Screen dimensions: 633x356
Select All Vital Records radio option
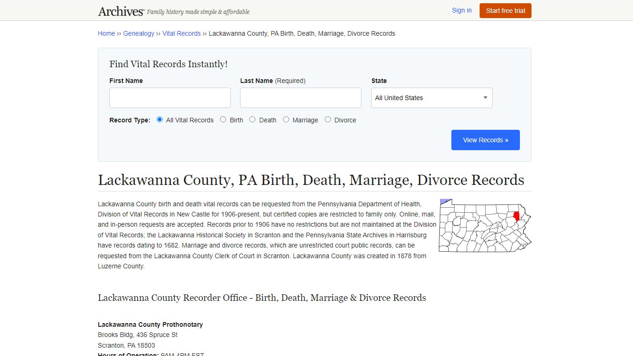159,120
